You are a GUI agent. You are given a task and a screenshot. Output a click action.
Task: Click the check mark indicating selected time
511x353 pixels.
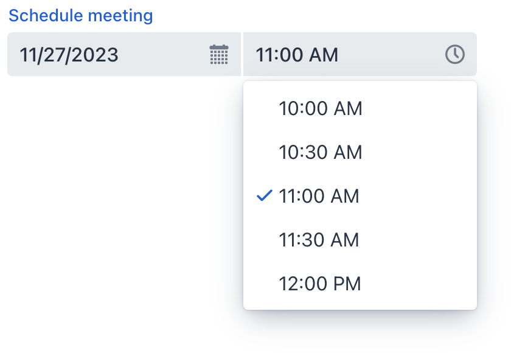tap(265, 196)
